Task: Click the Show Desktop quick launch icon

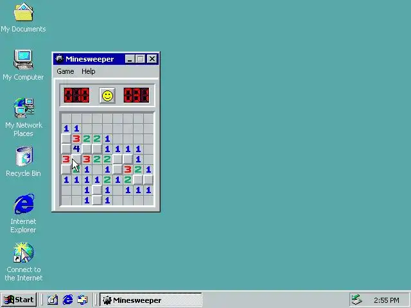Action: [53, 300]
